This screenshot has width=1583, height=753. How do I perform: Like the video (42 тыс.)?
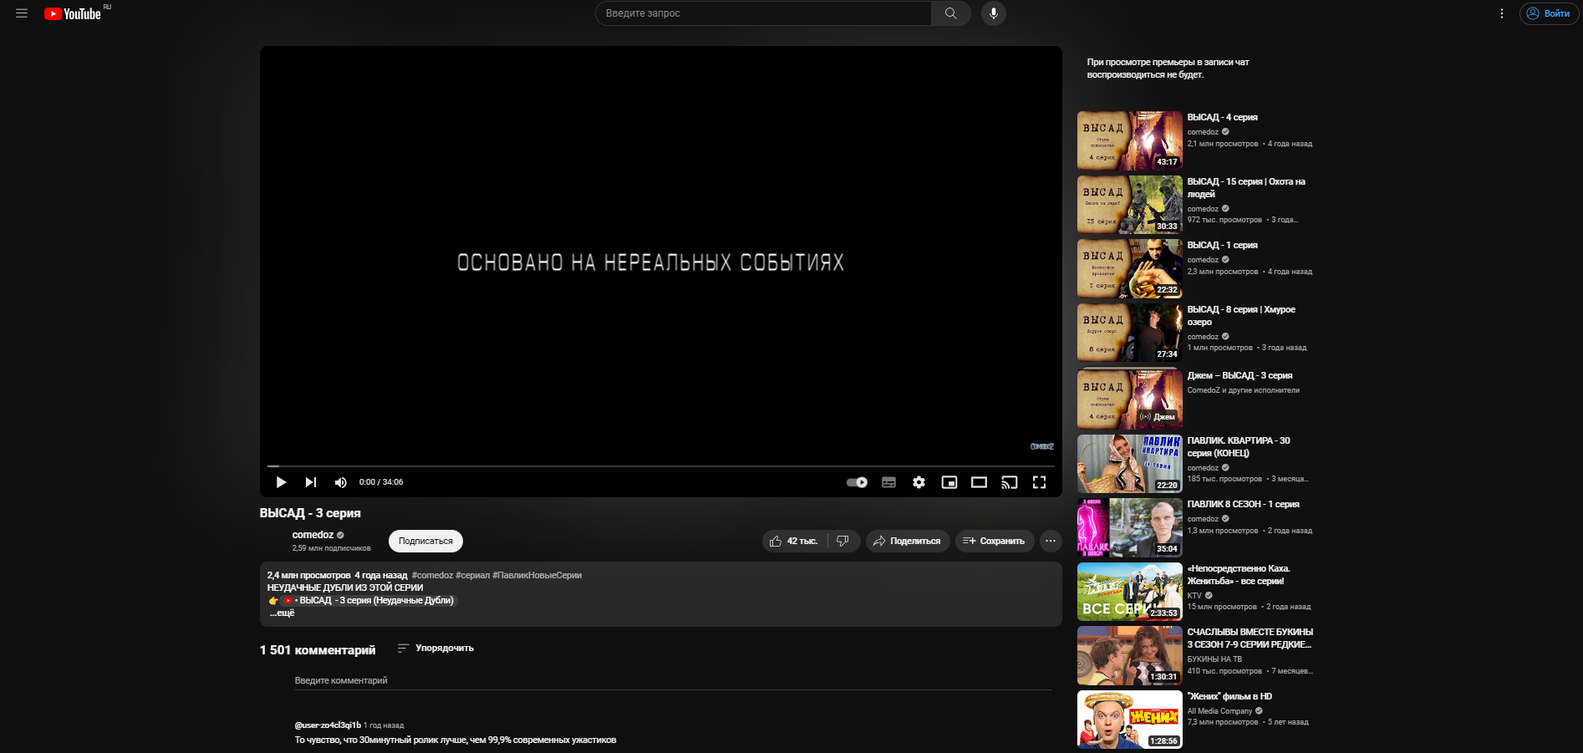pyautogui.click(x=794, y=541)
